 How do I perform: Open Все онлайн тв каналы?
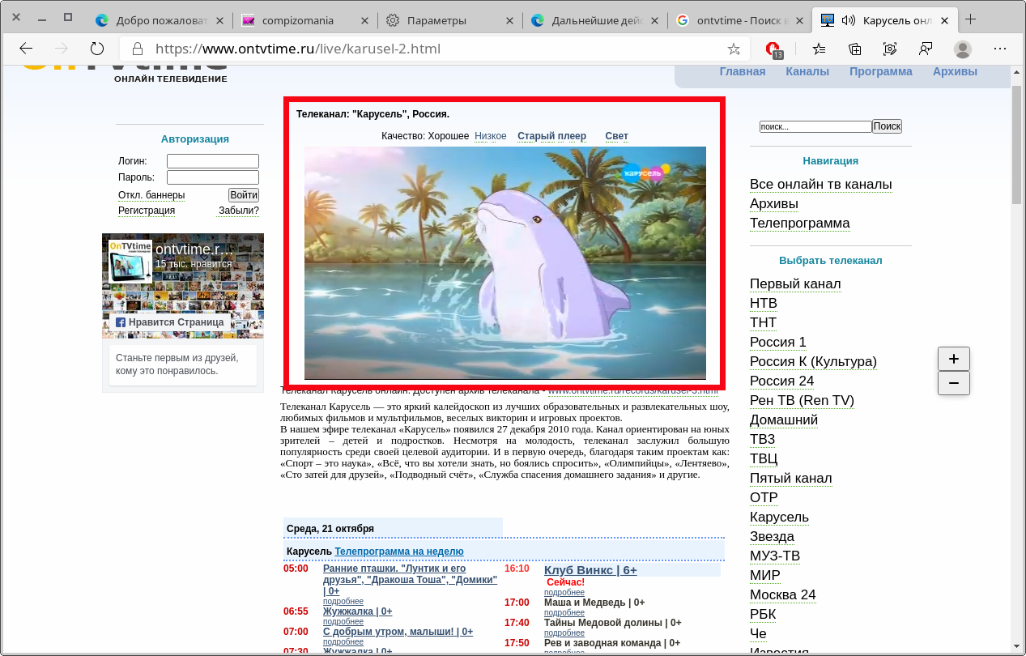point(821,185)
